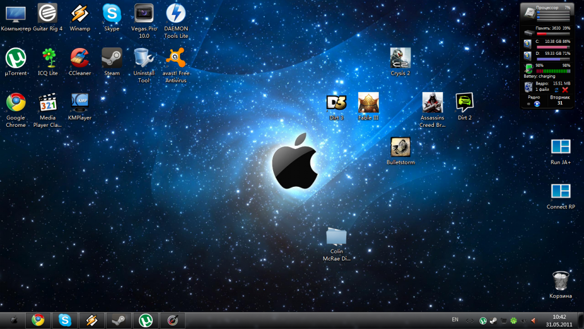Open Steam from the taskbar
Viewport: 584px width, 329px height.
119,320
